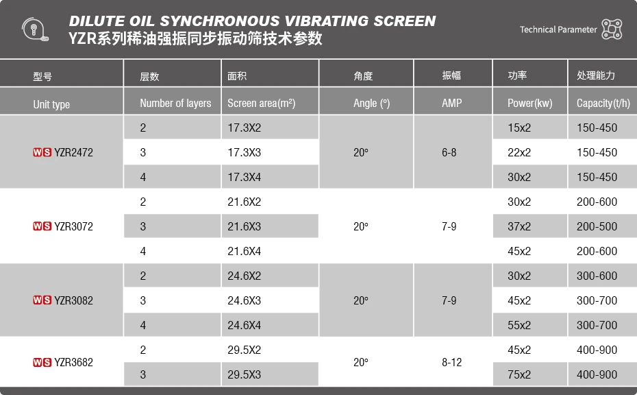Click the Technical Parameter label
Screen dimensions: 637x395
(558, 29)
